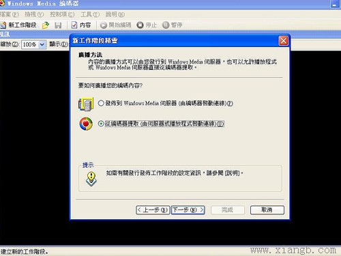Click the 暫停 pause button
Screen dimensions: 341x256
pyautogui.click(x=173, y=25)
